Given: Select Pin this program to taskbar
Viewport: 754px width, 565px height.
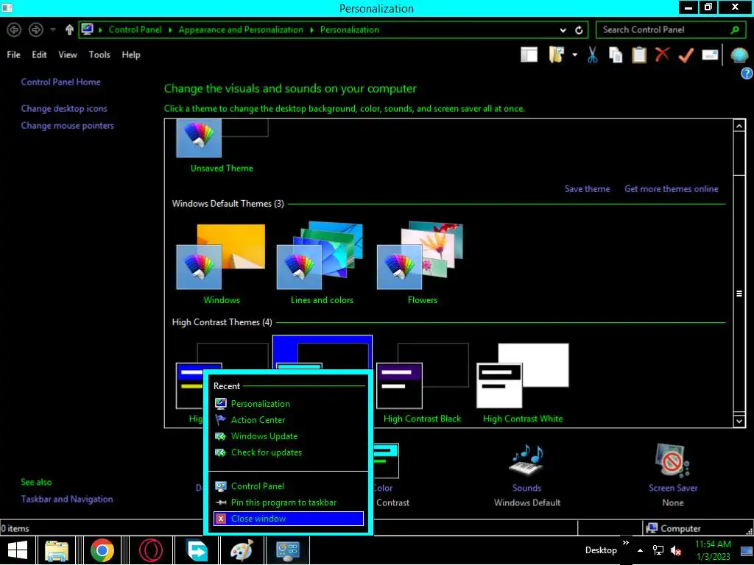Looking at the screenshot, I should click(289, 502).
